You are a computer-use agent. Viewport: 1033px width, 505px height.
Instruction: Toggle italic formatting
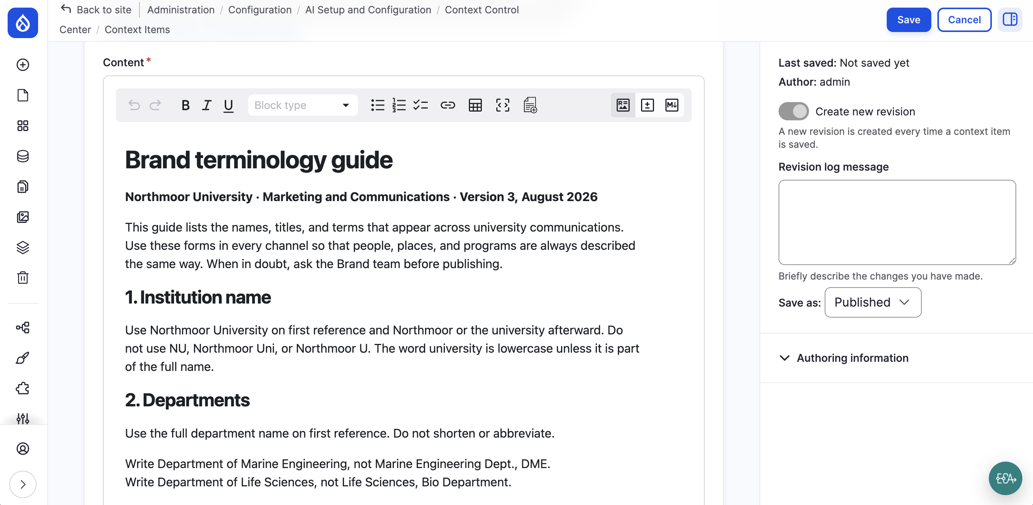[x=206, y=105]
